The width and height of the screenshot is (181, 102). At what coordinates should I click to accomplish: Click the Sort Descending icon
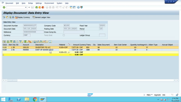pyautogui.click(x=11, y=42)
